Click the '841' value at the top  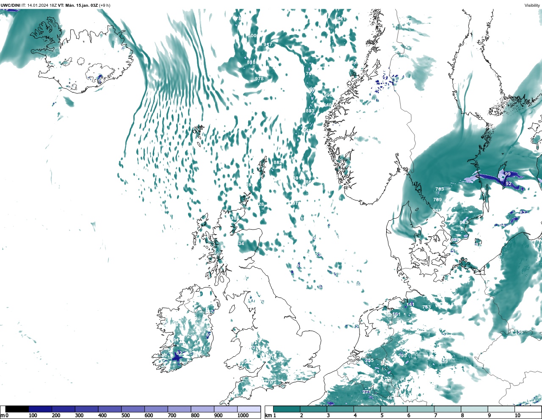(x=341, y=19)
